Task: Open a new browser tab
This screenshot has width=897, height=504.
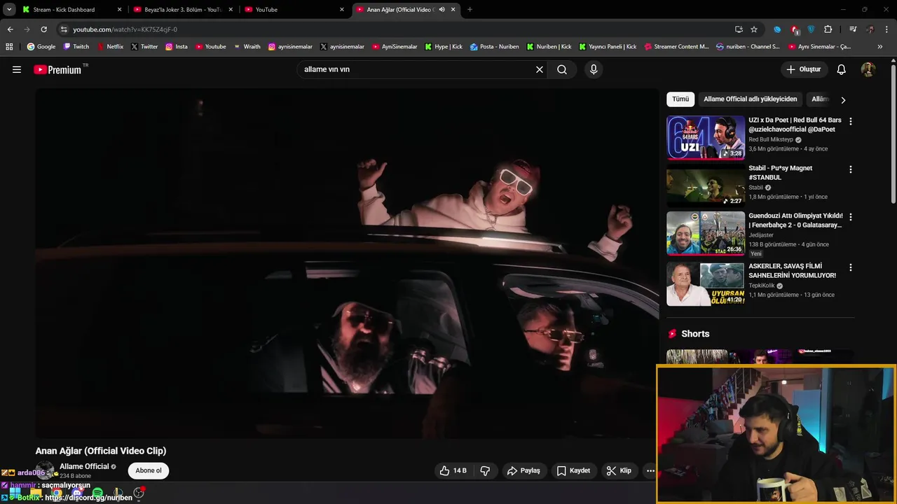Action: pyautogui.click(x=470, y=10)
